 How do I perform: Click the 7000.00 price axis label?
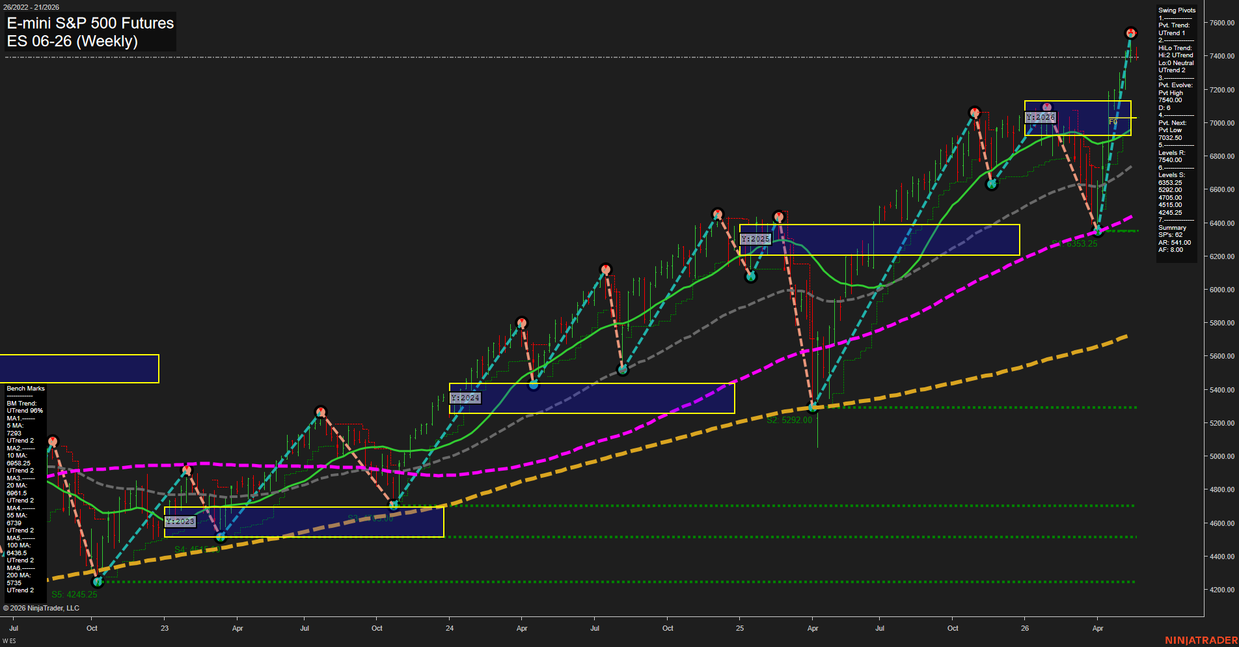tap(1221, 123)
